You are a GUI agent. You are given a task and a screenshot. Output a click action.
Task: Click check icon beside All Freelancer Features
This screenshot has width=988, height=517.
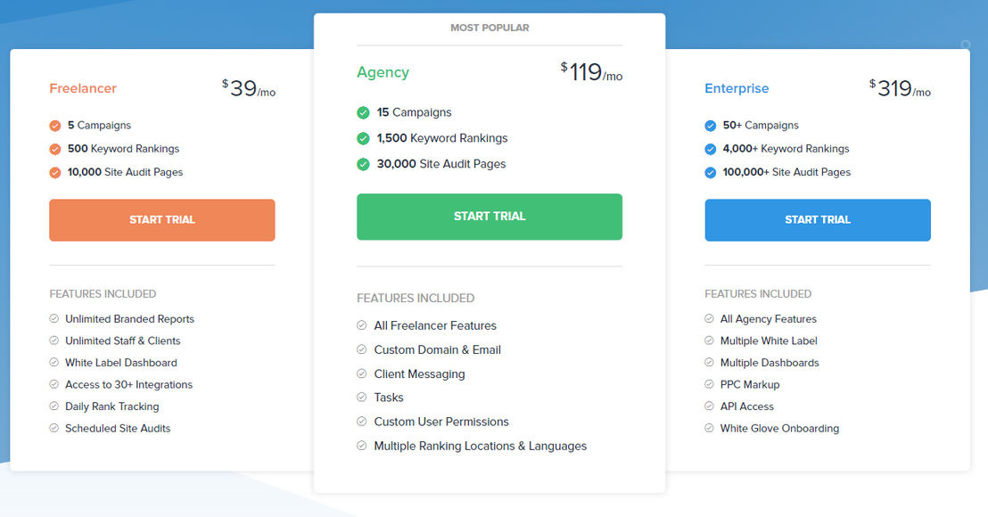click(x=362, y=325)
